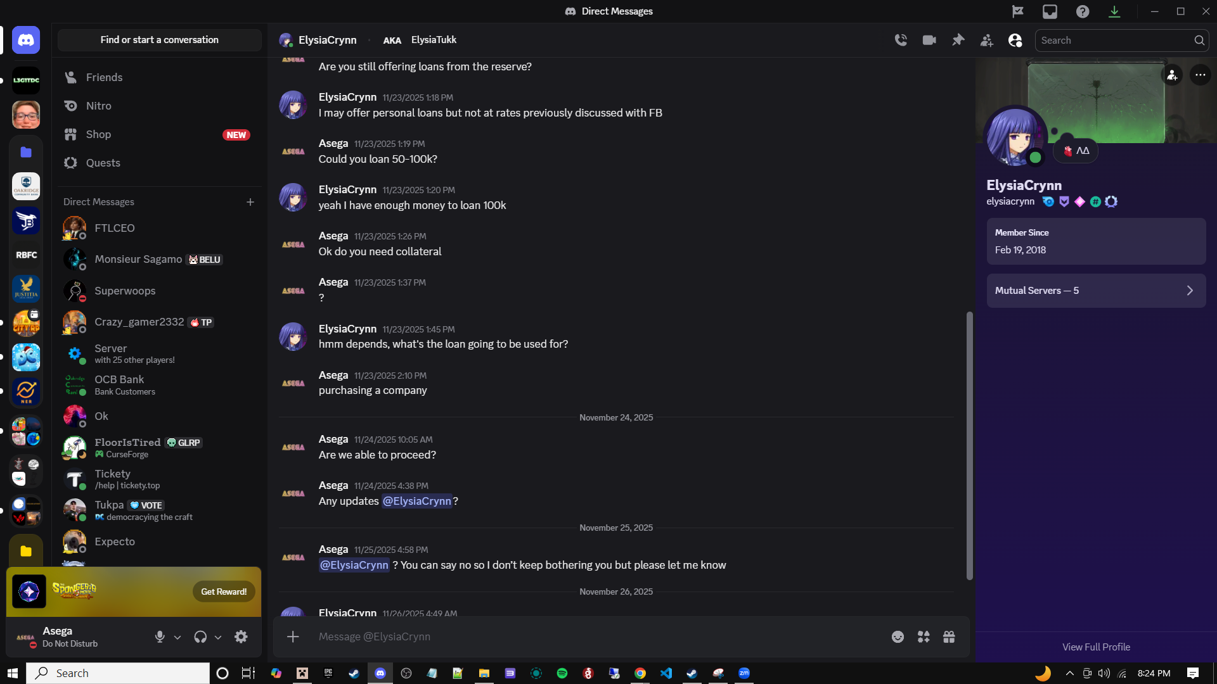The width and height of the screenshot is (1217, 684).
Task: Open the pinned messages
Action: (958, 40)
